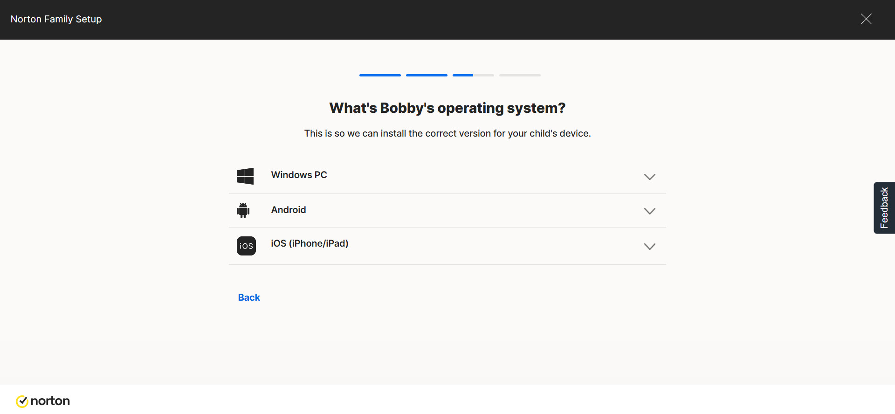Click the Norton Family Setup title text
Viewport: 895px width, 414px height.
coord(56,19)
